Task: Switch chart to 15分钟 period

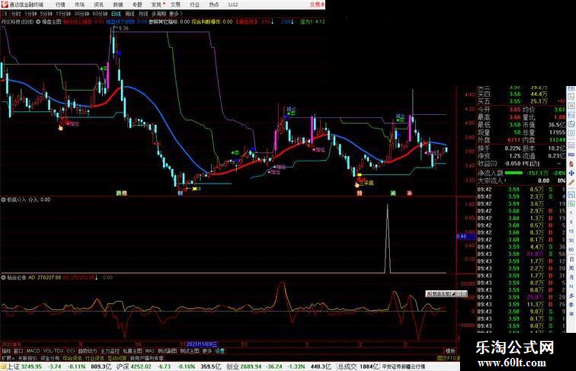Action: (x=63, y=14)
